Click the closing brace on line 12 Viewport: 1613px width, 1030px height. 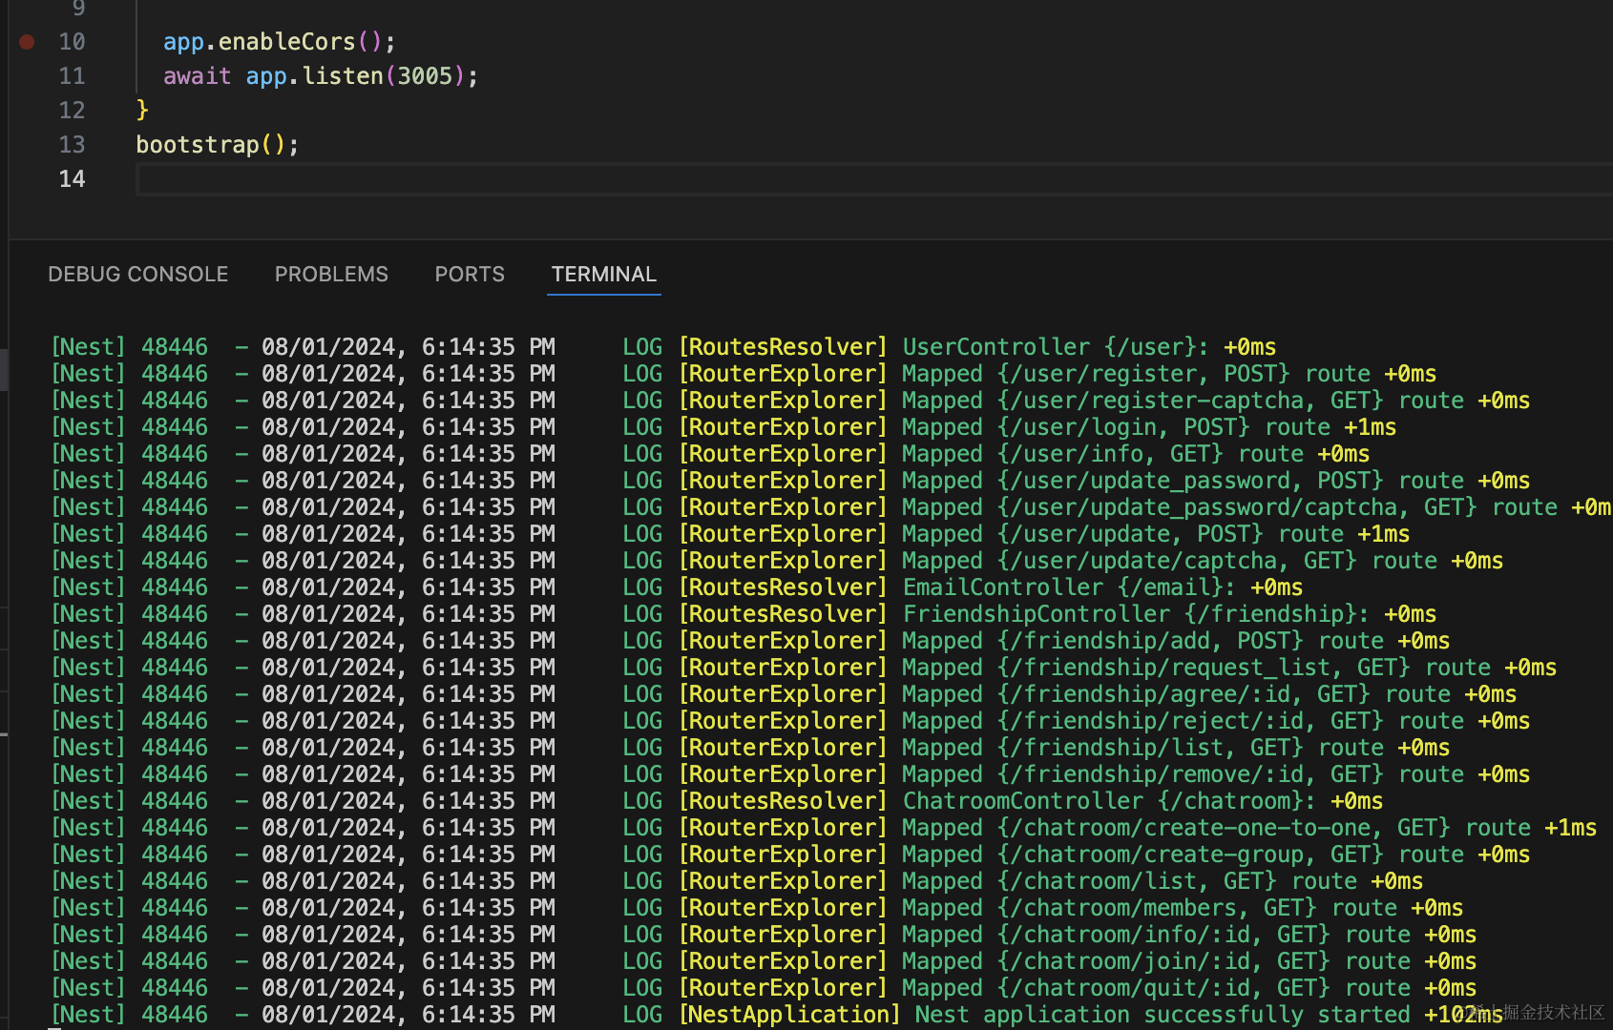pos(142,111)
